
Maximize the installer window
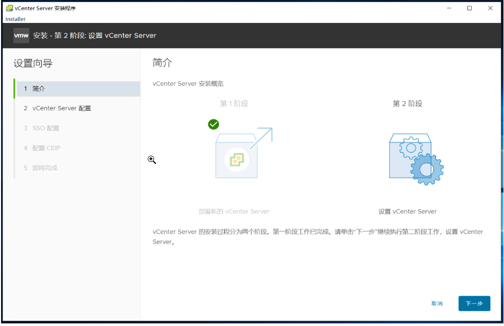tap(470, 8)
